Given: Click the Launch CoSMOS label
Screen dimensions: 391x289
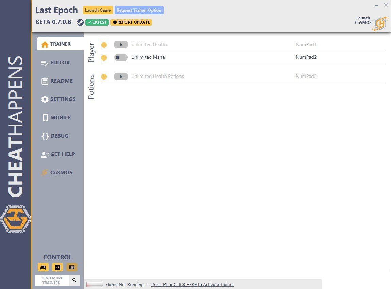Looking at the screenshot, I should click(363, 20).
